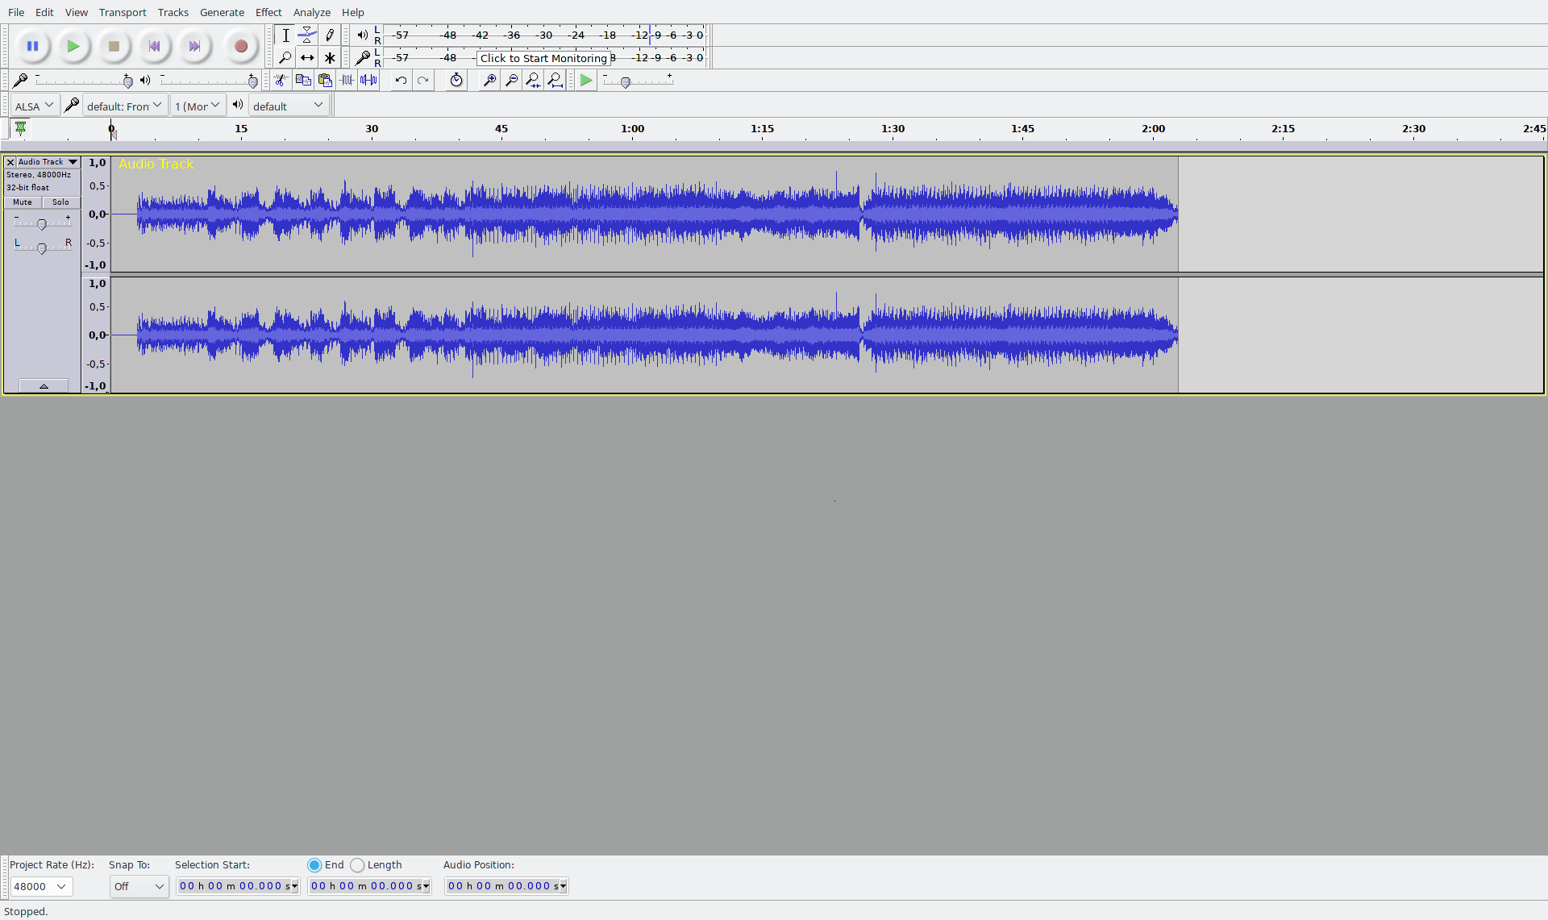This screenshot has height=920, width=1548.
Task: Open the Tracks menu
Action: pos(173,12)
